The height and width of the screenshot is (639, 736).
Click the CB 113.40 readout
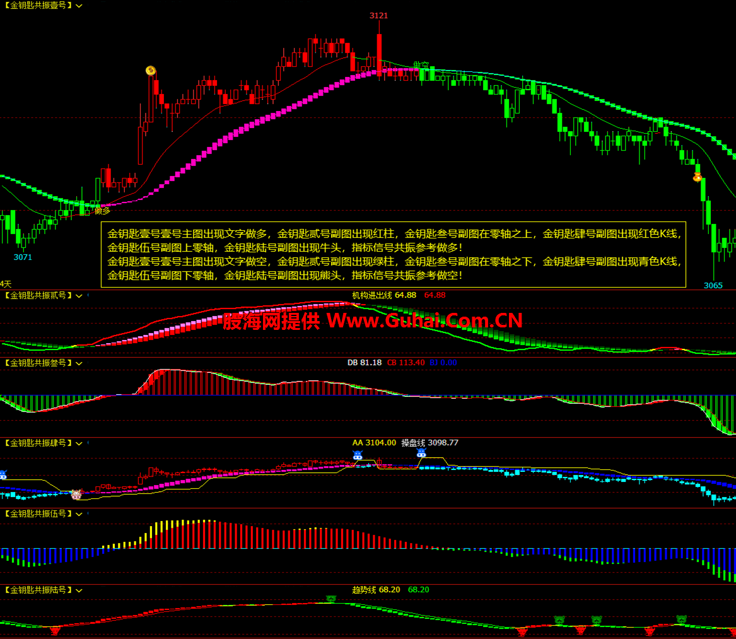click(x=406, y=363)
